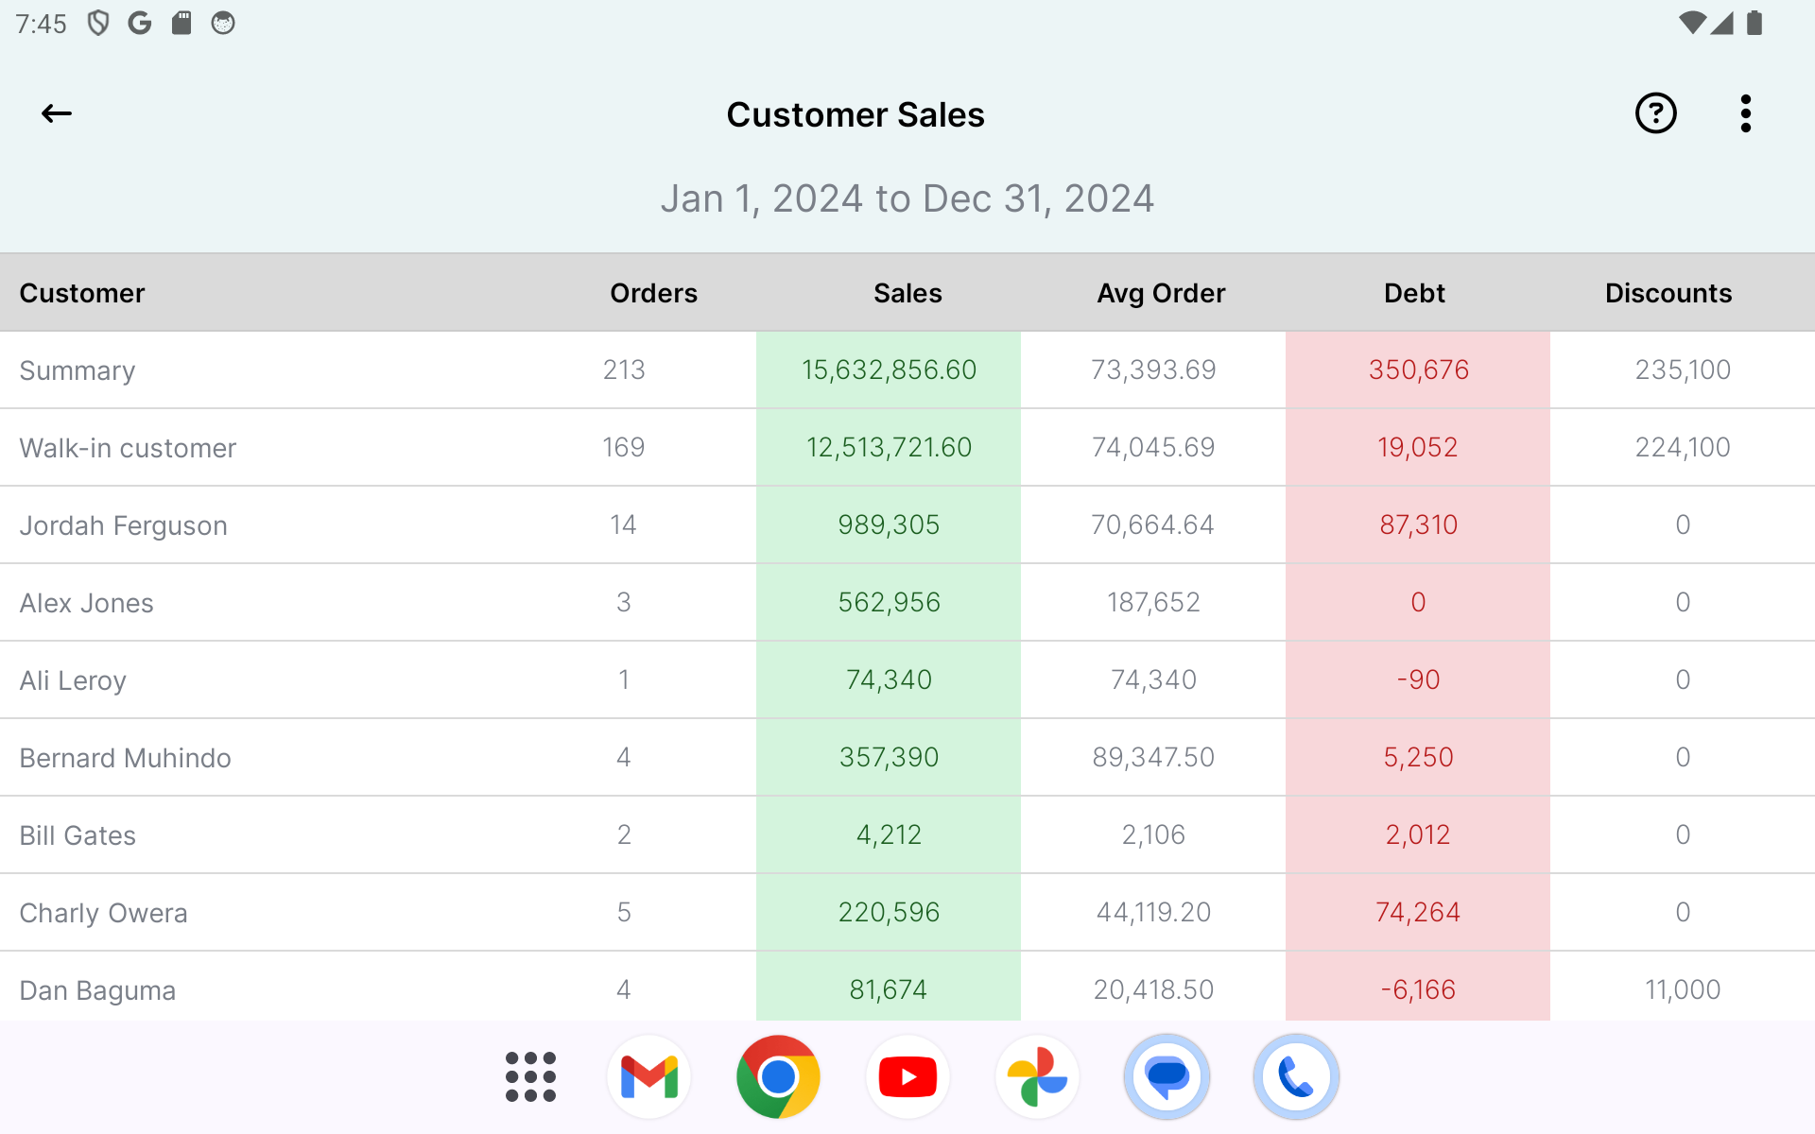Open the help question mark icon
1815x1134 pixels.
coord(1655,114)
